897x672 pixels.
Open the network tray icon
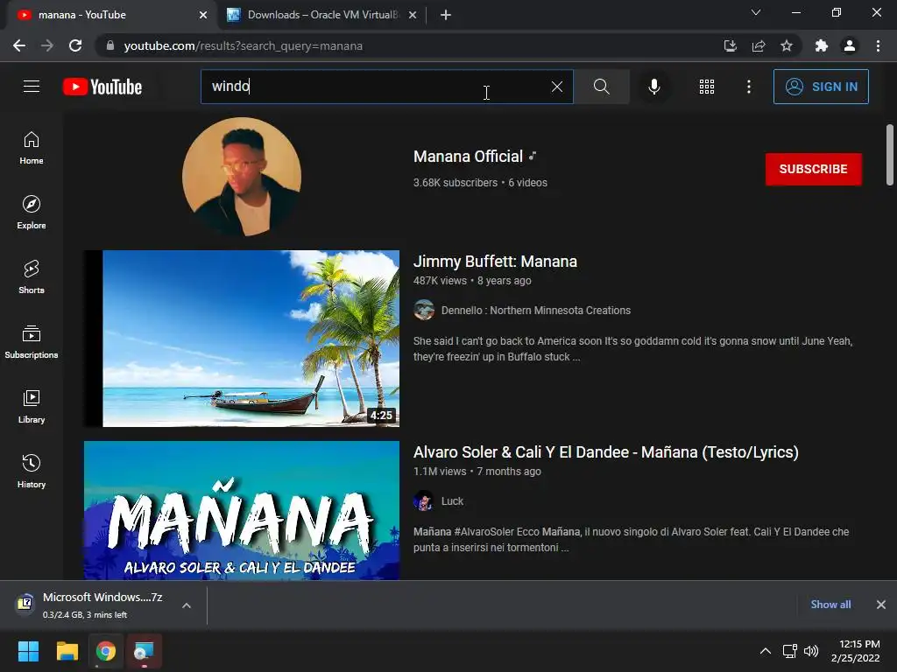point(790,651)
